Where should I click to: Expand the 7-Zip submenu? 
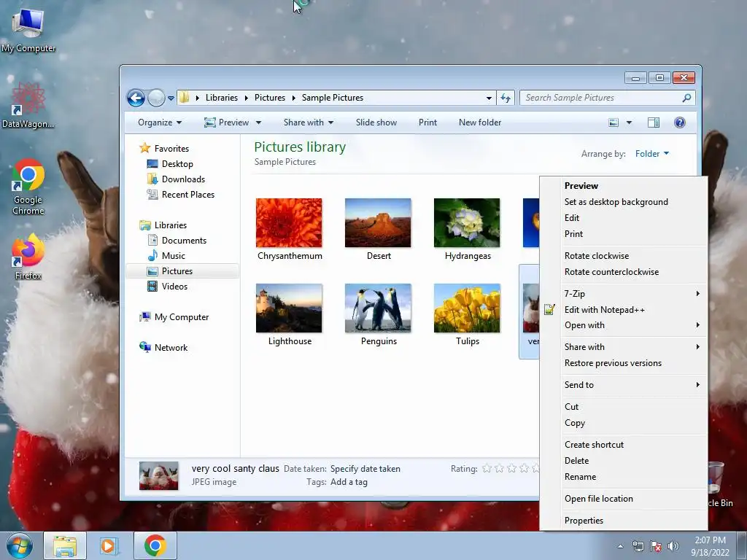pos(623,294)
